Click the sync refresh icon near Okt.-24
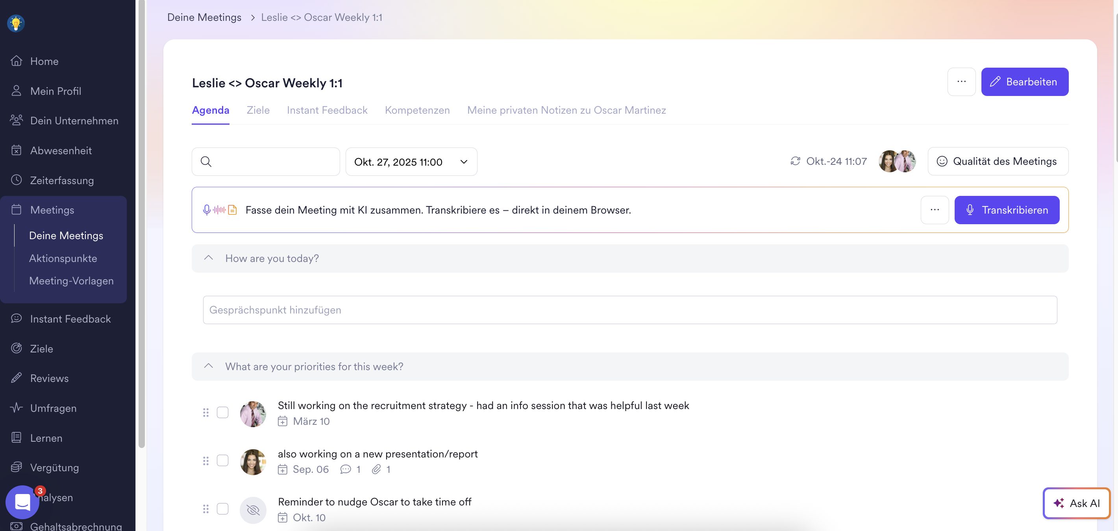Image resolution: width=1118 pixels, height=531 pixels. (795, 161)
